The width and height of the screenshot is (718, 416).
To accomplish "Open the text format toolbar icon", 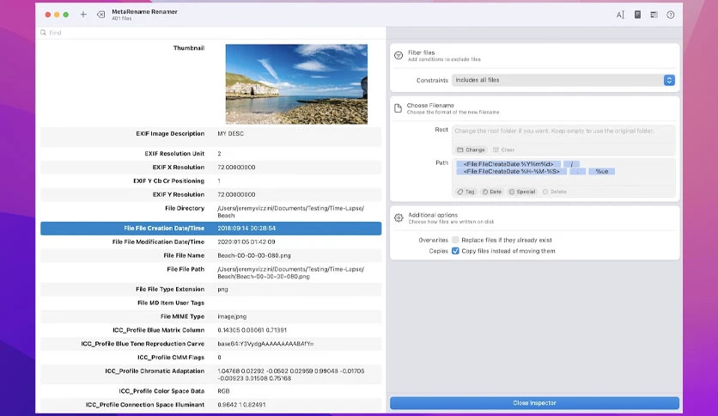I will coord(620,15).
